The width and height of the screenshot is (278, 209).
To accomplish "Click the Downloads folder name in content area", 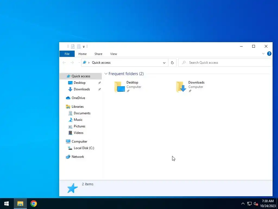I will tap(196, 82).
